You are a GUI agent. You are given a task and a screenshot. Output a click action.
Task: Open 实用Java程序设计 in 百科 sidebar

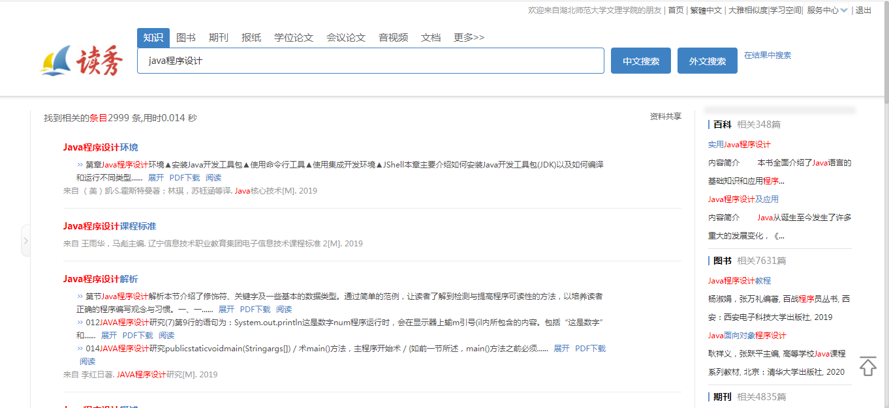pos(739,145)
